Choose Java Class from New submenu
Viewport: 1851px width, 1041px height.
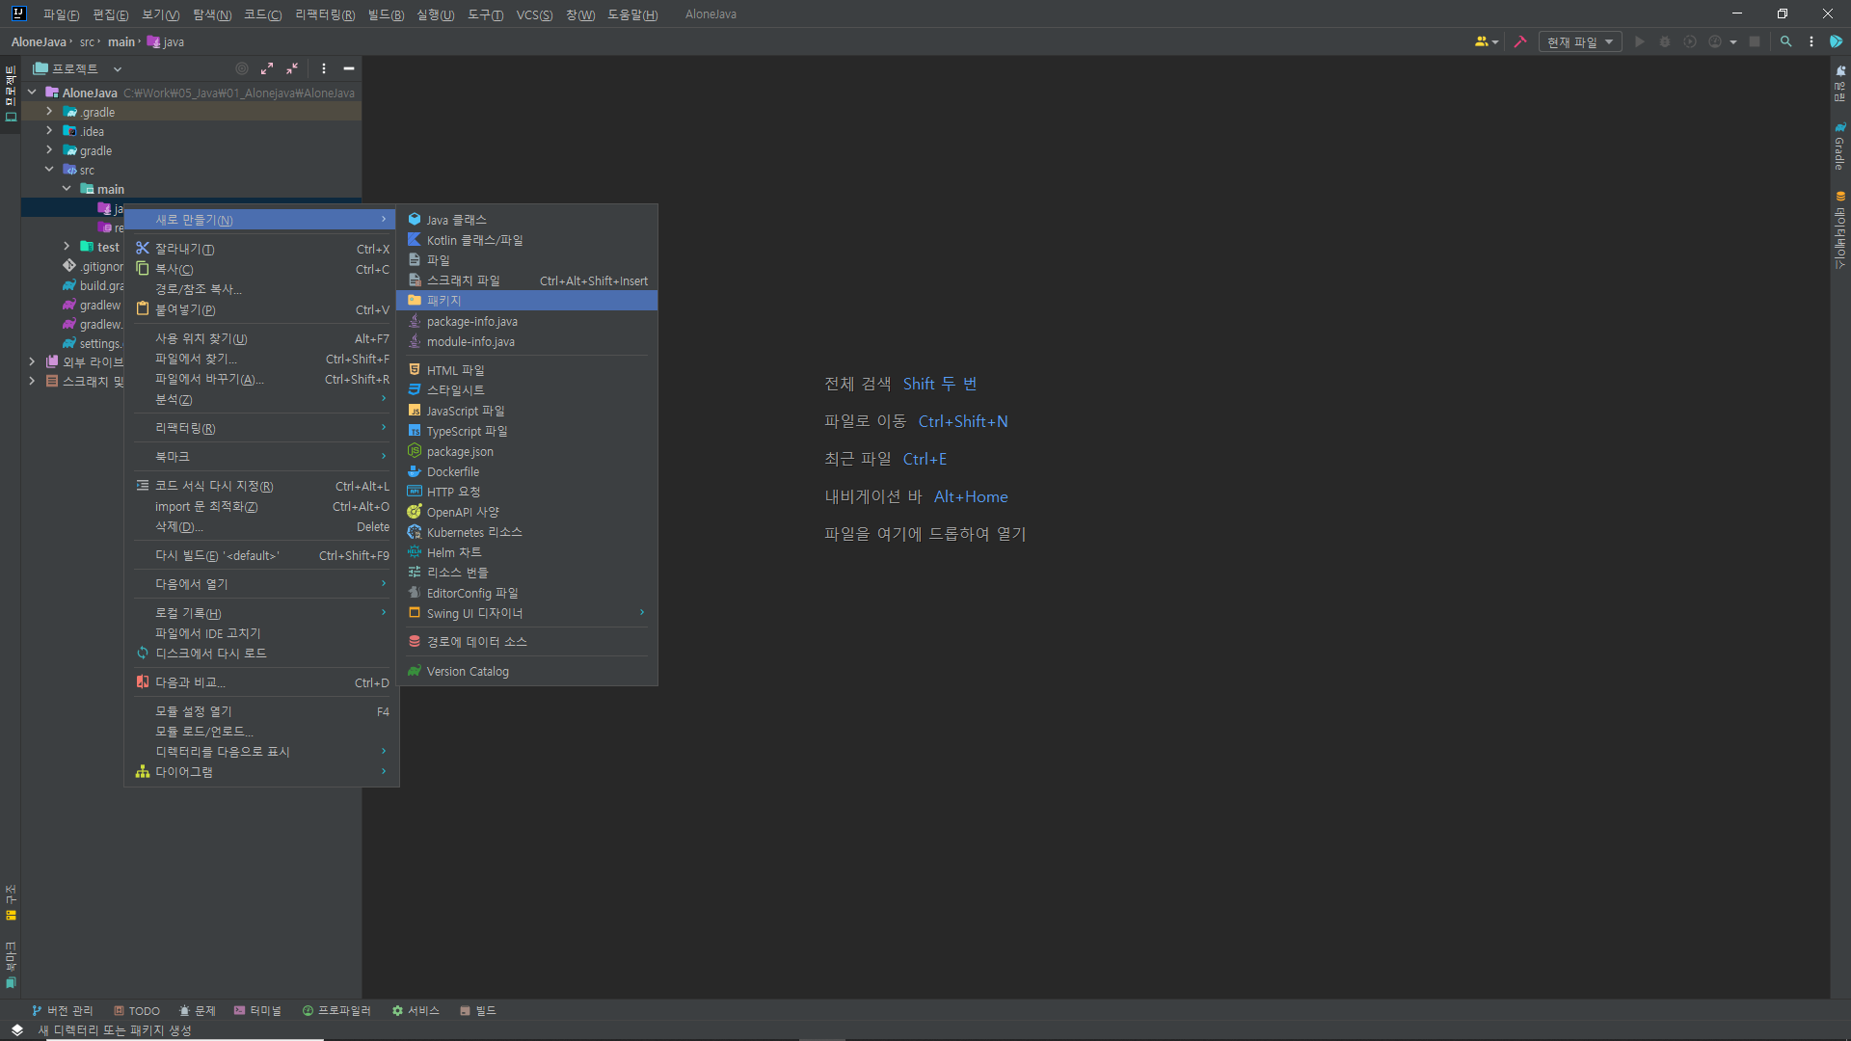tap(456, 220)
